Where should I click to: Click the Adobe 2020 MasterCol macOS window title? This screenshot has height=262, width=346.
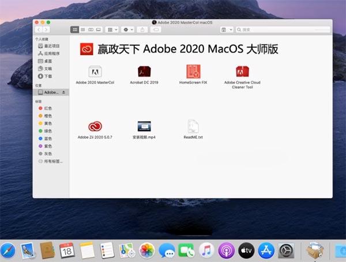point(185,22)
